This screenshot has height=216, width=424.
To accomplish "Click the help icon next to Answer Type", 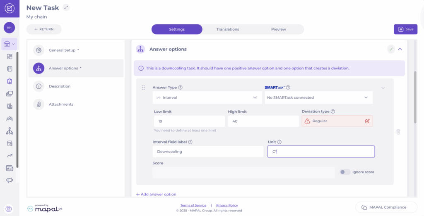I will click(180, 88).
